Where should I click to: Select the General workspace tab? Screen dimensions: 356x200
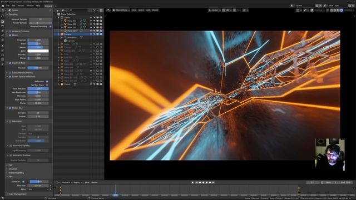pyautogui.click(x=48, y=6)
